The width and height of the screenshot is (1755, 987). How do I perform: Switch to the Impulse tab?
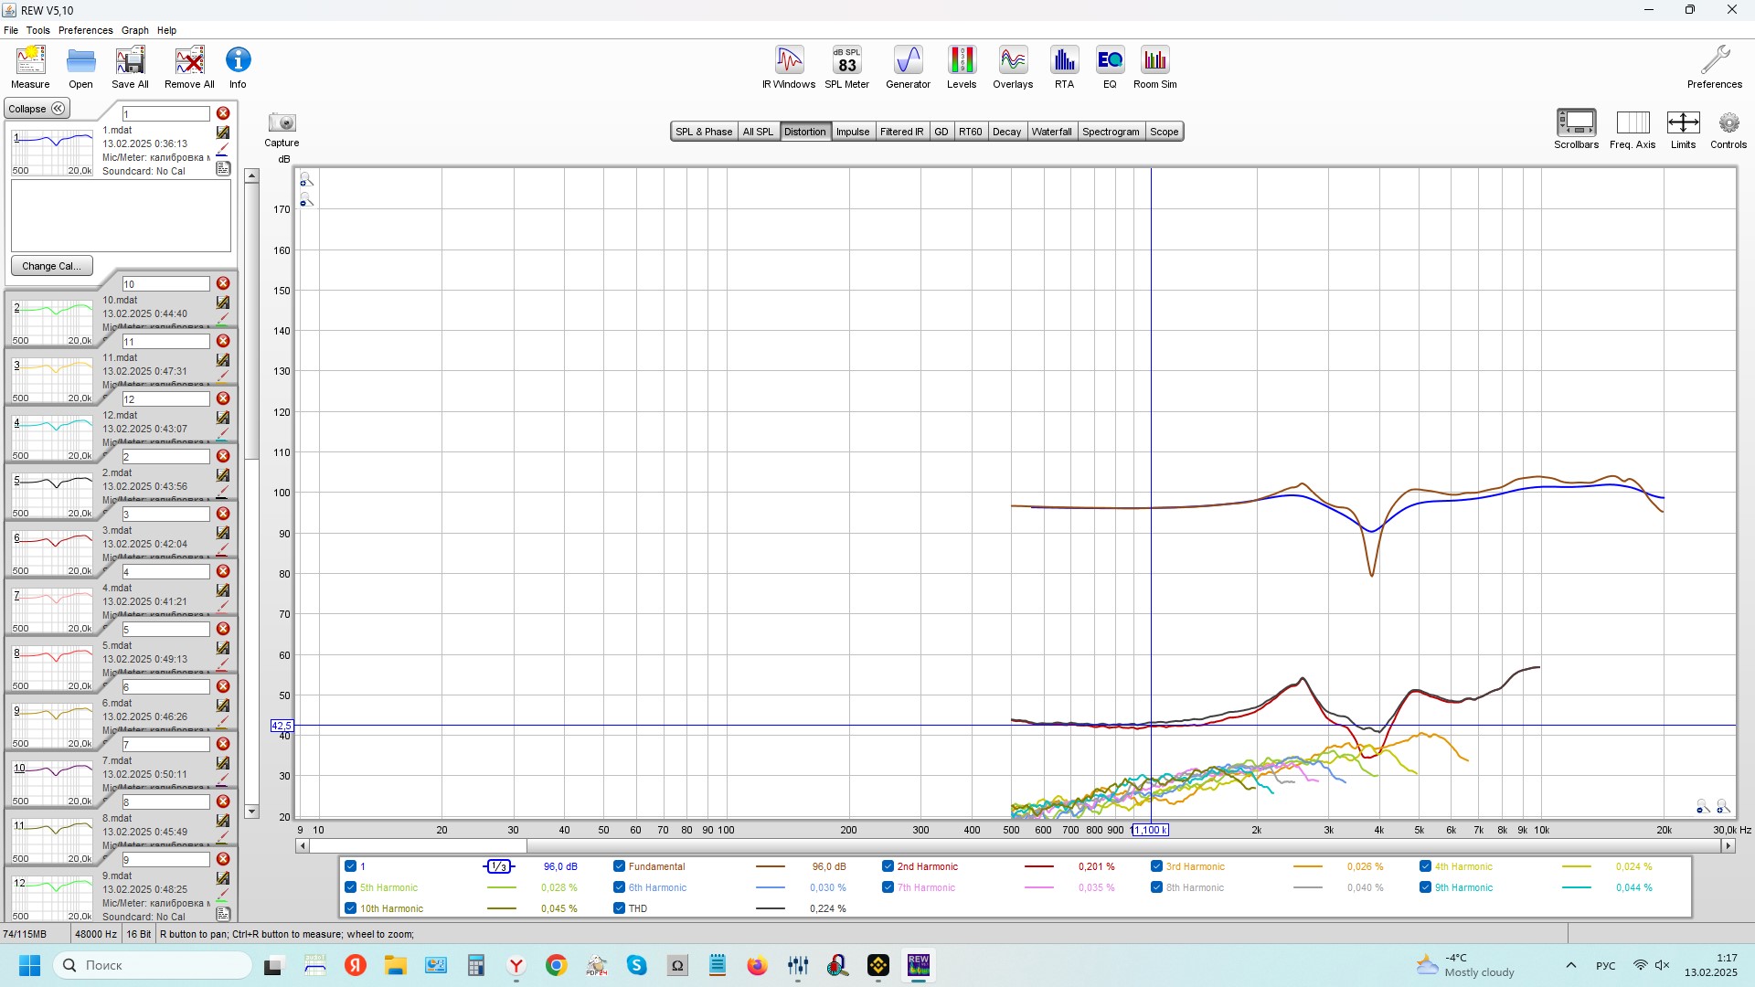pos(853,132)
